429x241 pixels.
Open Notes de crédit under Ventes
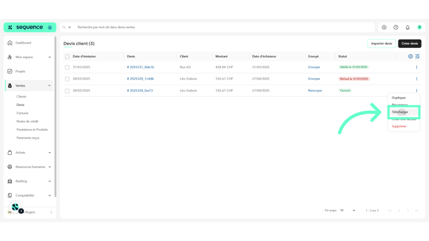point(27,121)
